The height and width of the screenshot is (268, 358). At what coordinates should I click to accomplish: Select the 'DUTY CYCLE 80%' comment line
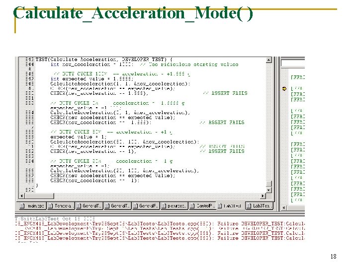(111, 132)
